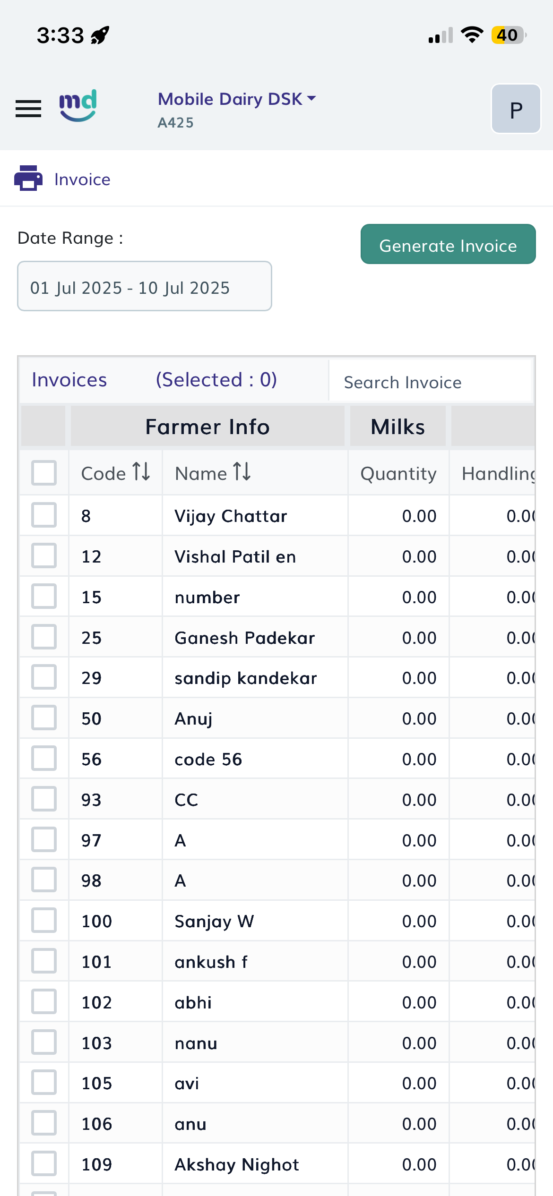This screenshot has height=1196, width=553.
Task: Tick the sandip kandekar checkbox
Action: click(44, 677)
